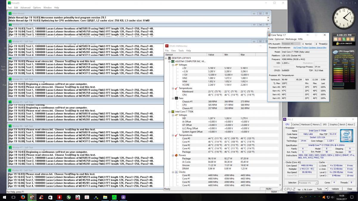Collapse Voltages node under ASUSTeK
Viewport: 358px width, 201px height.
(x=173, y=65)
